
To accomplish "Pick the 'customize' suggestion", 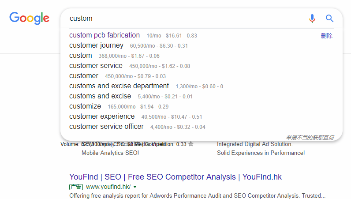I will (85, 106).
